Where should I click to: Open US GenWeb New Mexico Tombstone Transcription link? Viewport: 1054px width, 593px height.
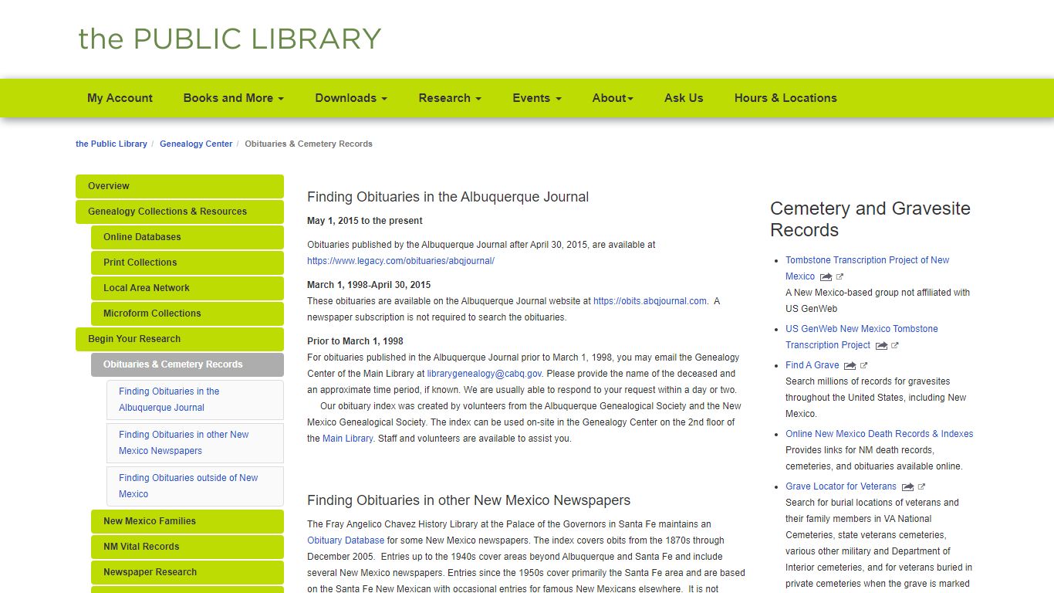point(862,337)
